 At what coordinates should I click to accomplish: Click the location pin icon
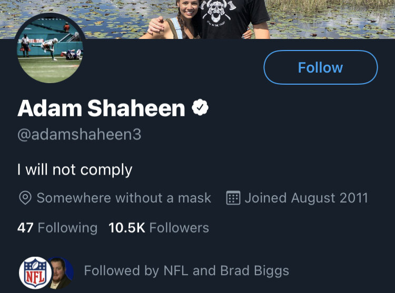click(24, 198)
